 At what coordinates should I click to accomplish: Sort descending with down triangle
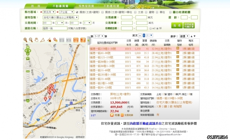[x=194, y=36]
